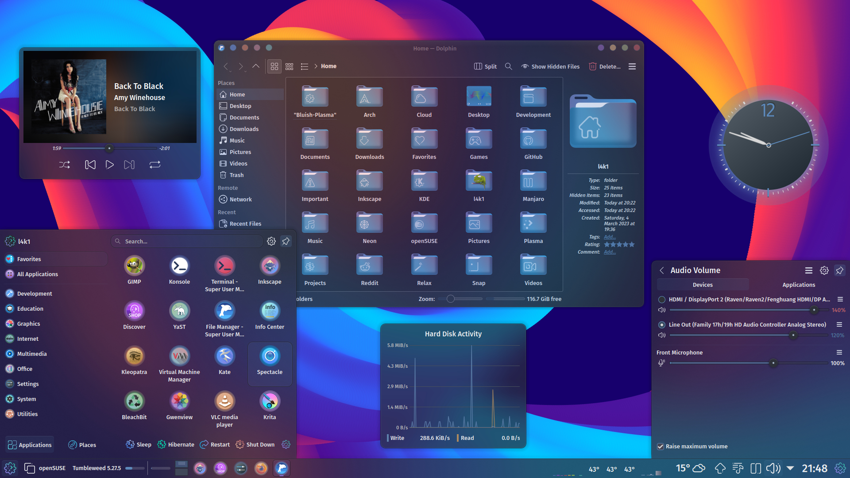Viewport: 850px width, 478px height.
Task: Select the Cloud folder
Action: click(424, 101)
